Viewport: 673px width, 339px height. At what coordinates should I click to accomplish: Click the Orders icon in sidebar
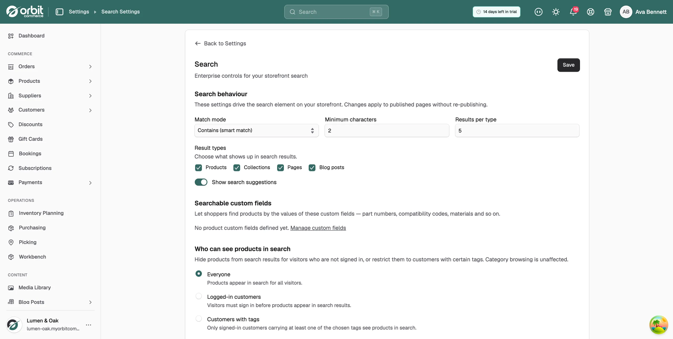[x=11, y=67]
